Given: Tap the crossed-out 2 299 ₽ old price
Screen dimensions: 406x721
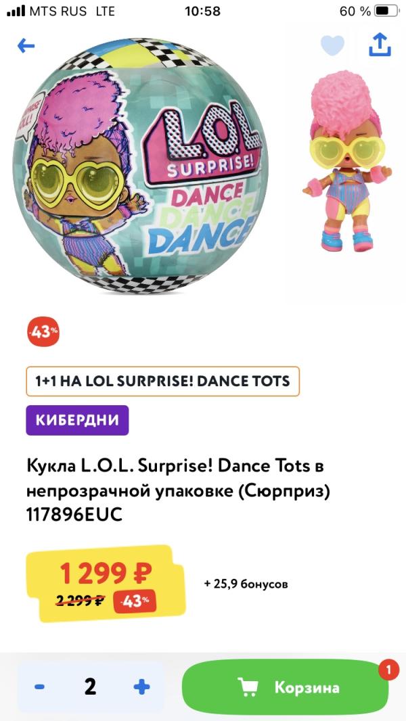Looking at the screenshot, I should 81,600.
